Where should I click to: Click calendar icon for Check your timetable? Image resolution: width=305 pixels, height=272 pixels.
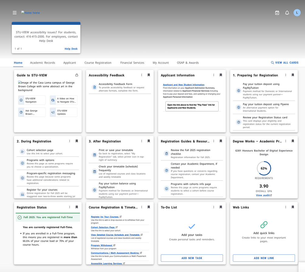point(94,172)
